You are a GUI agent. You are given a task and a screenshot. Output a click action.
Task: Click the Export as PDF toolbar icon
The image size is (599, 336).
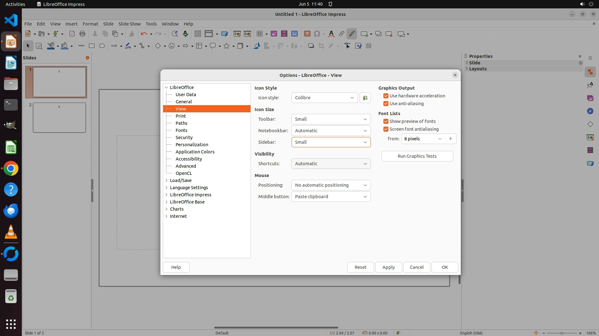click(72, 34)
